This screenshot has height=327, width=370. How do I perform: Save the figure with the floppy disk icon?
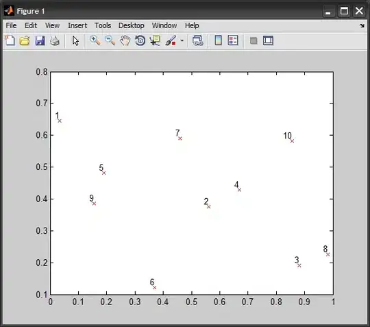coord(40,40)
